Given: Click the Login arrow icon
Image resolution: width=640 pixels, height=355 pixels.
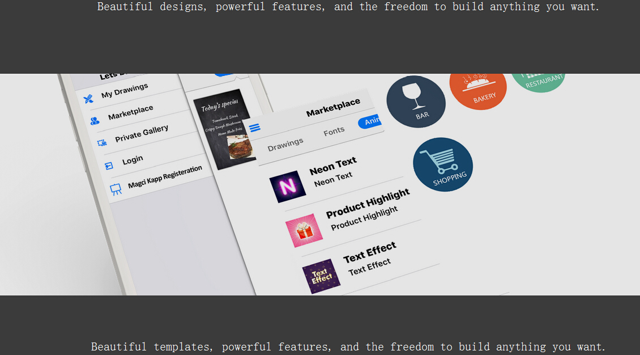Looking at the screenshot, I should point(109,166).
